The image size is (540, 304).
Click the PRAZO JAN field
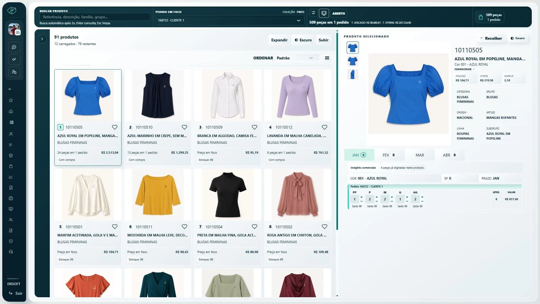(x=501, y=178)
